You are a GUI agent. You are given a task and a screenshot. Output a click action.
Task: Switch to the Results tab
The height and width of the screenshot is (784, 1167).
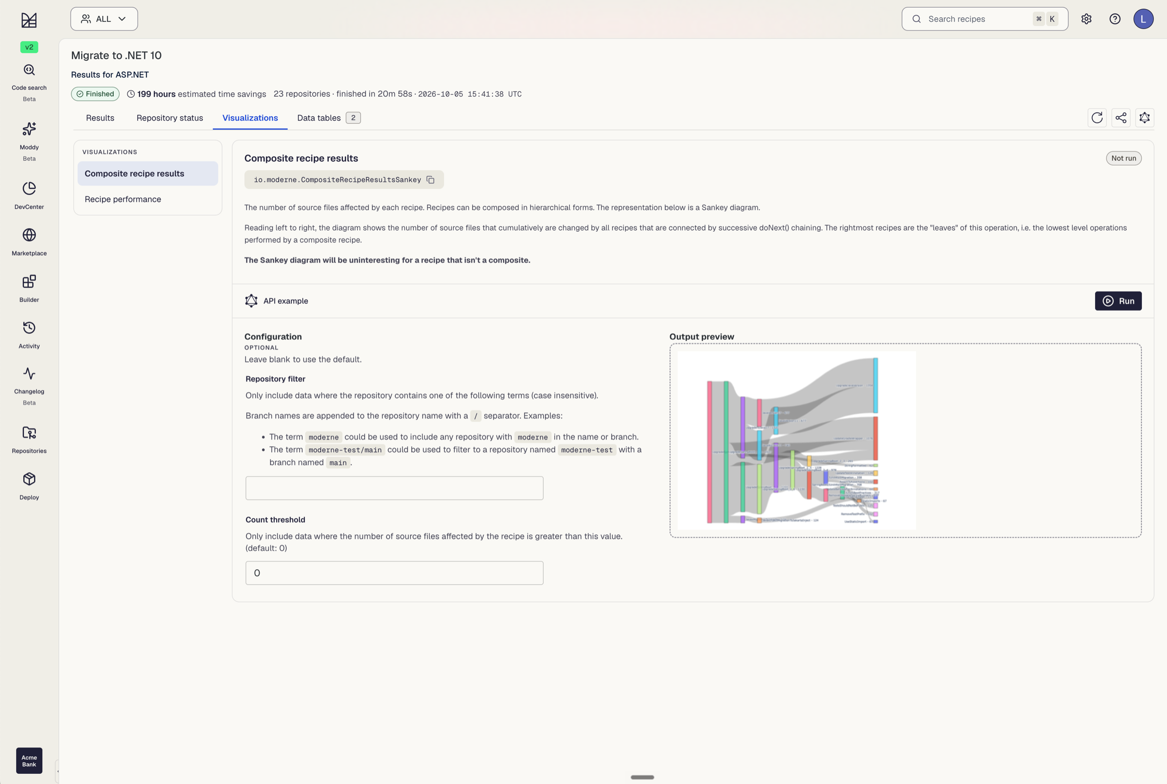100,118
